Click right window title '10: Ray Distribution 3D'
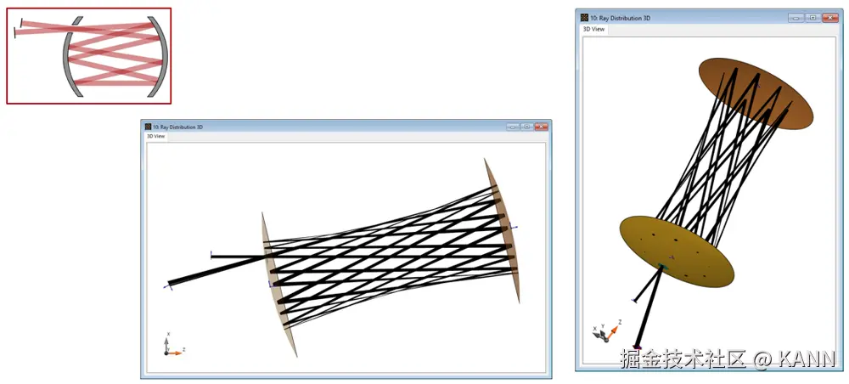Screen dimensions: 849x384 point(621,18)
